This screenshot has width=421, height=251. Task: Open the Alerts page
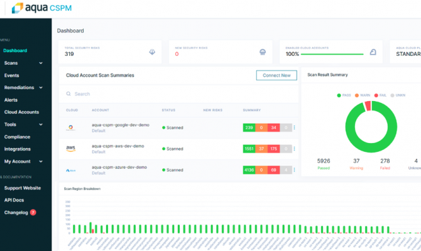click(x=11, y=100)
